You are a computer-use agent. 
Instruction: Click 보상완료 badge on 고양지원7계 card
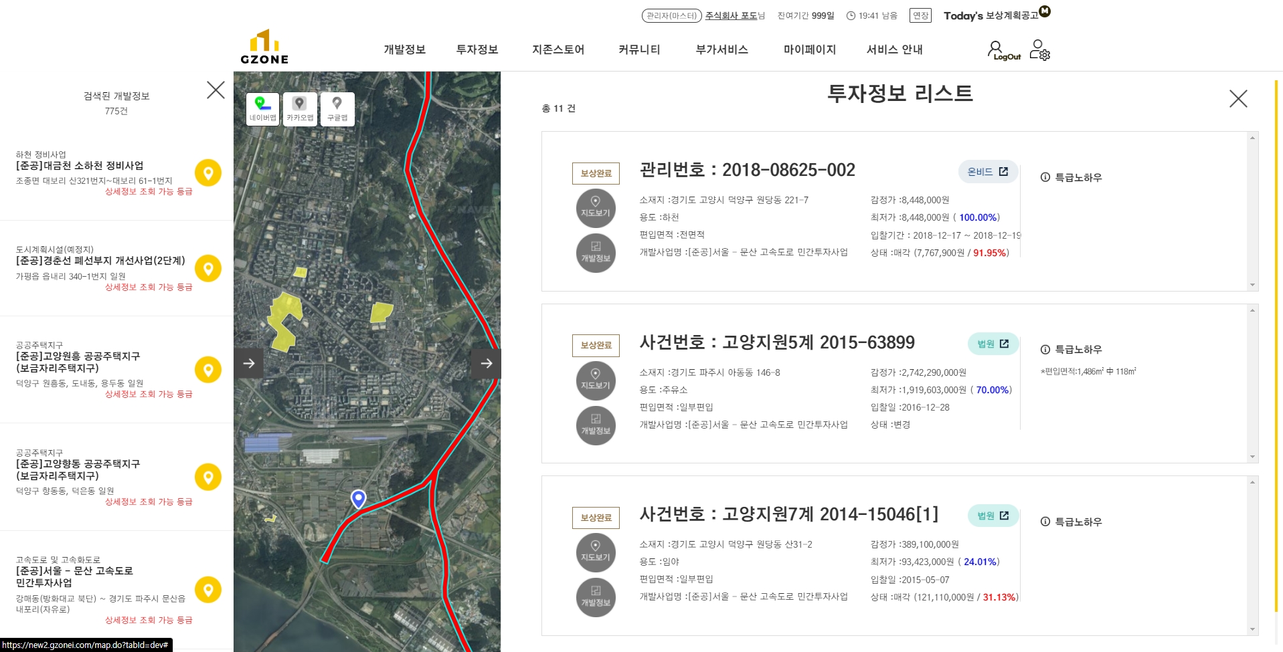[x=596, y=518]
